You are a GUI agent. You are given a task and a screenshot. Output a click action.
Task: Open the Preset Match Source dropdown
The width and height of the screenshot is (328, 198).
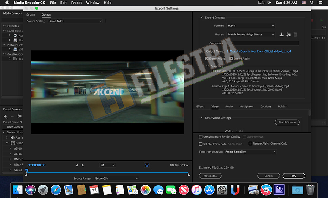251,34
